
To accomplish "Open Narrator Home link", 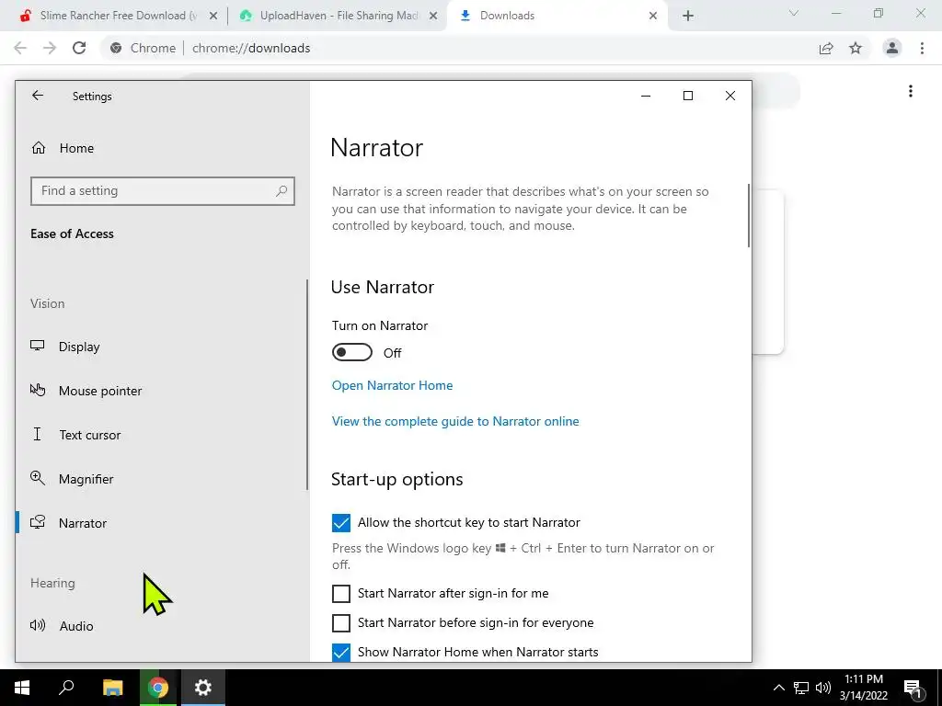I will (392, 385).
